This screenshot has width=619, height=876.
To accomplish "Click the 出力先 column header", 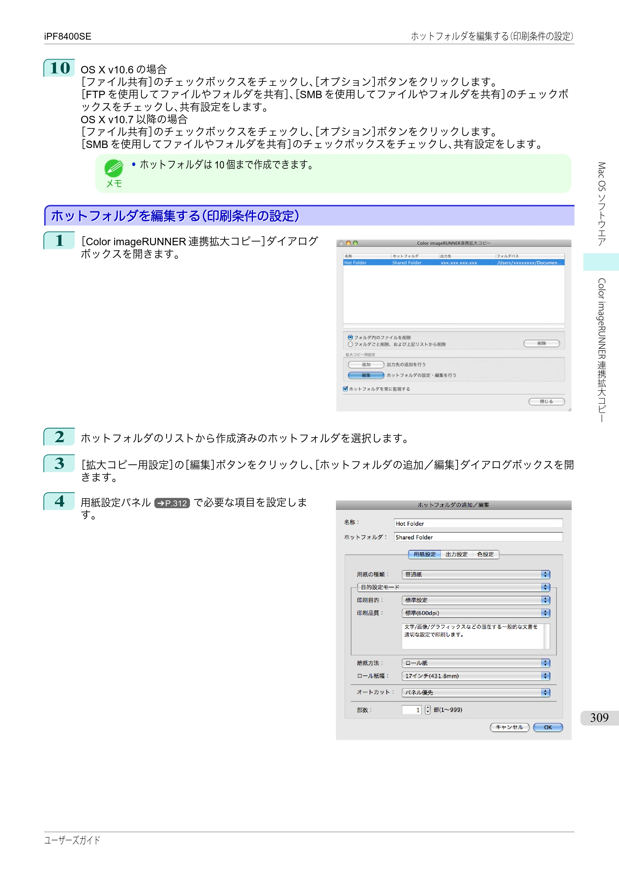I will [467, 256].
